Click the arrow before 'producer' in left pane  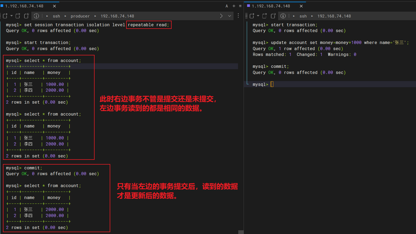[x=65, y=16]
